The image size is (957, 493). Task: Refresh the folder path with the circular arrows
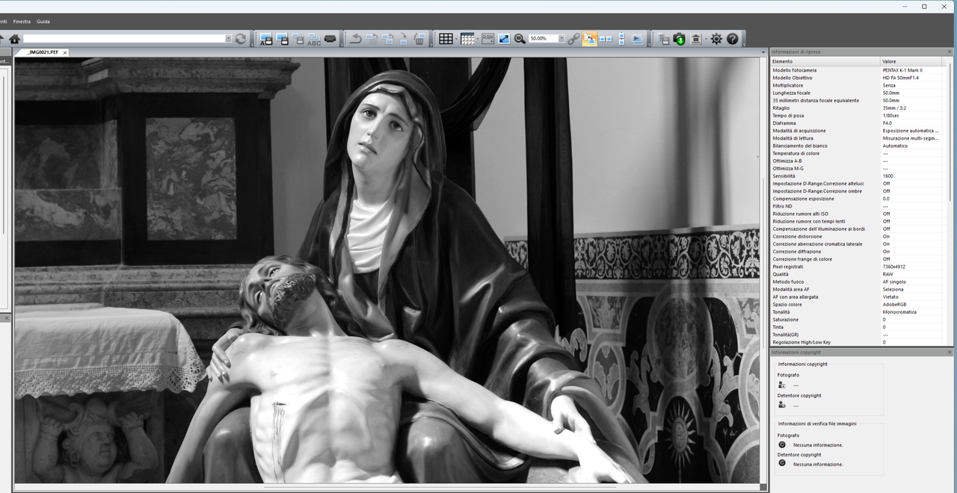click(240, 39)
